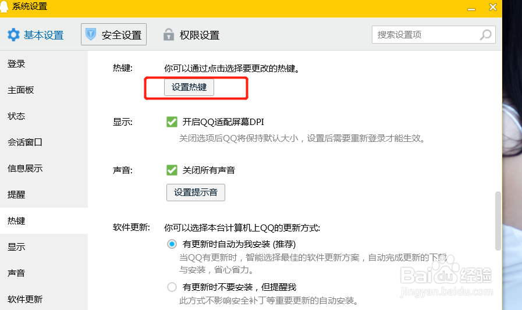Select 声音 in the sidebar

[x=44, y=273]
